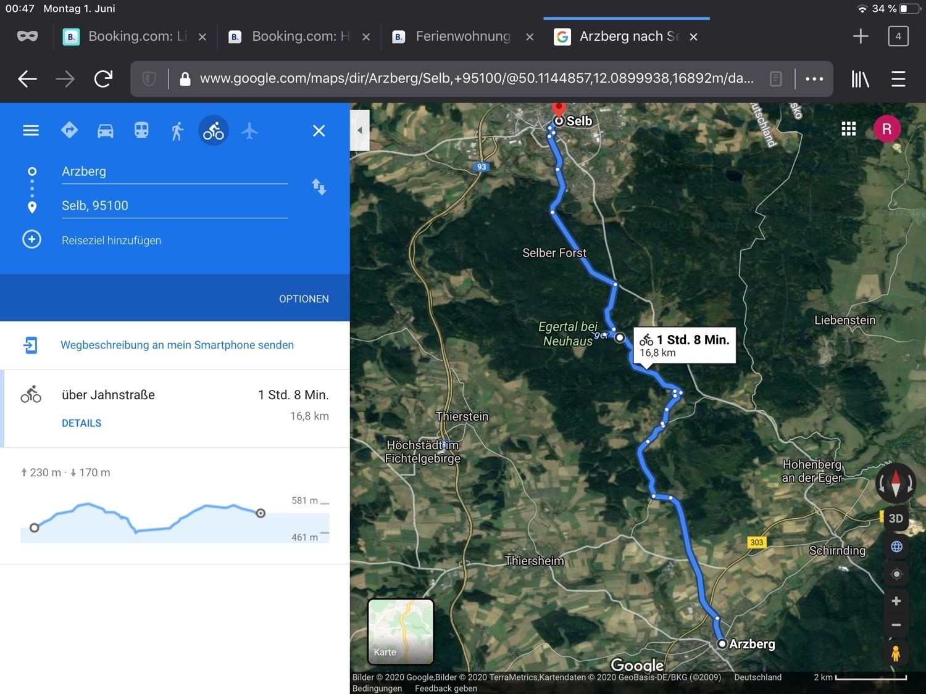The height and width of the screenshot is (694, 926).
Task: Open the Google Maps hamburger menu
Action: coord(31,131)
